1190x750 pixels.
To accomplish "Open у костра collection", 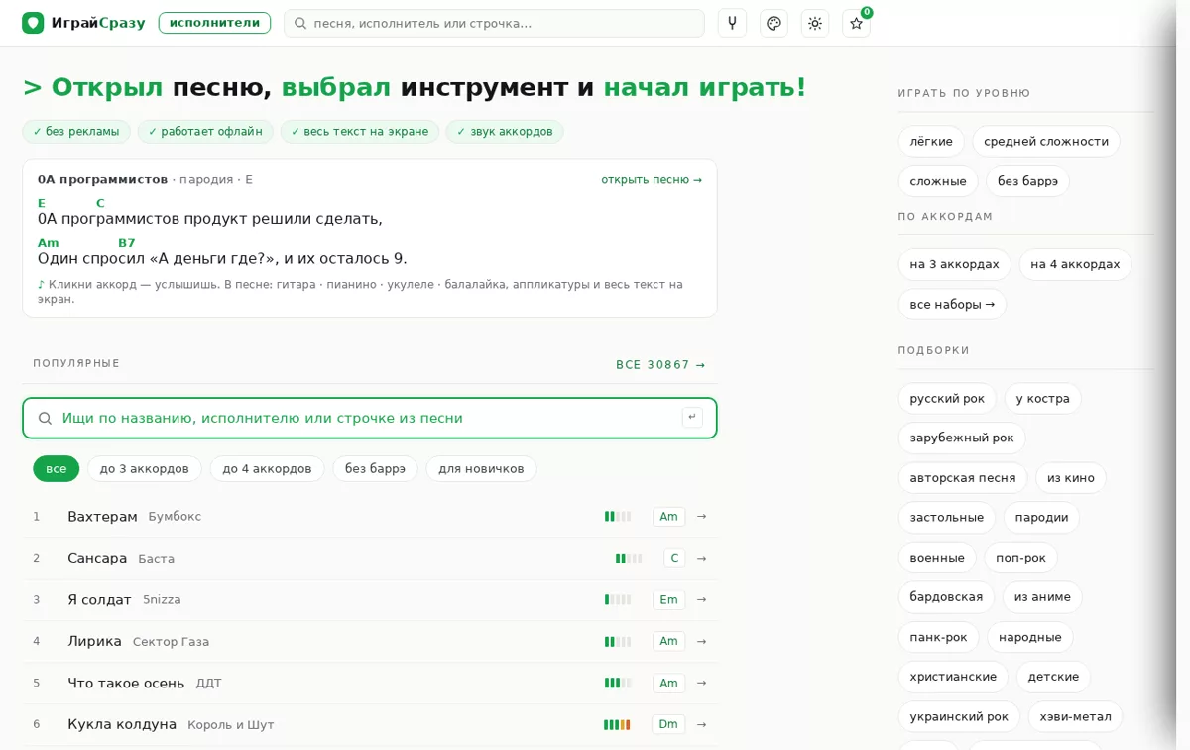I will click(x=1043, y=399).
